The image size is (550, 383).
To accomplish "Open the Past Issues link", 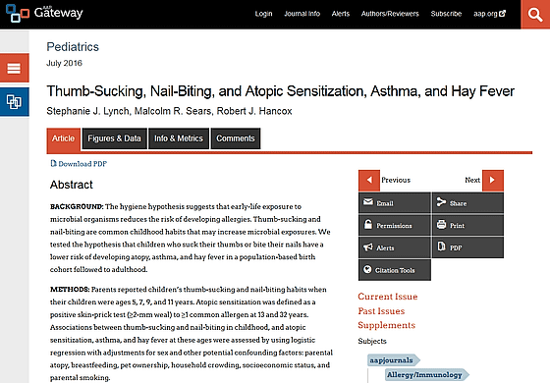I will click(x=381, y=311).
